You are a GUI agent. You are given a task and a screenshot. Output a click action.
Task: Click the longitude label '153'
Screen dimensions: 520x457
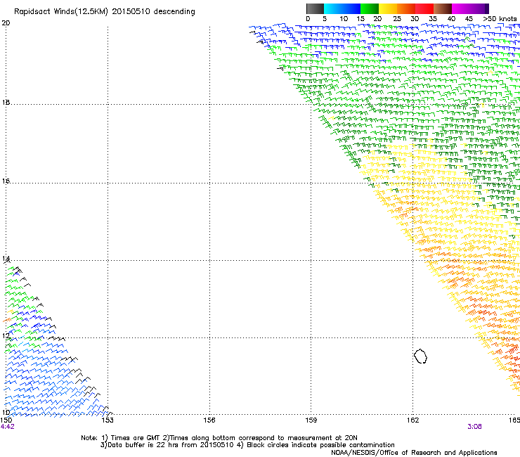coord(108,420)
